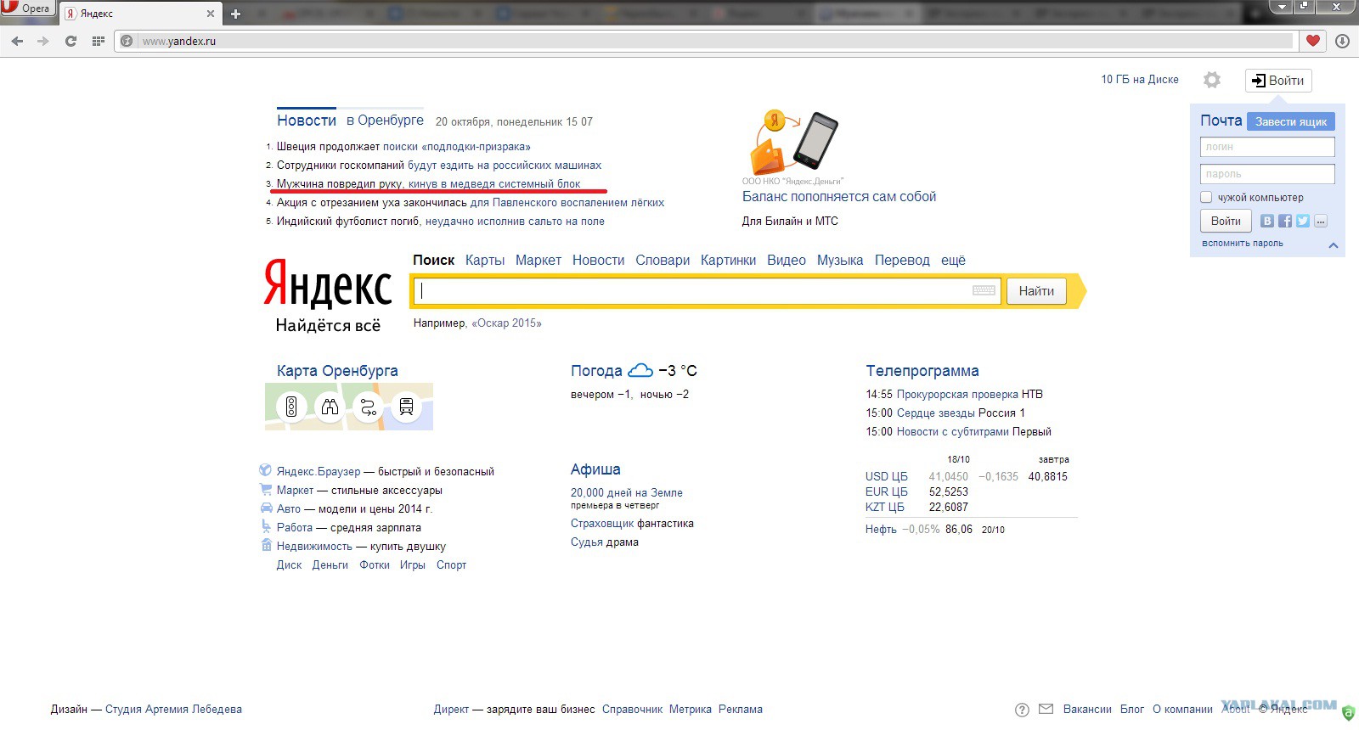Click the Найти search button
Screen dimensions: 1359x730
pos(1036,291)
